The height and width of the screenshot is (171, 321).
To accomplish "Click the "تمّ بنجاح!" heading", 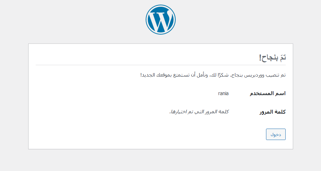I will pos(273,57).
